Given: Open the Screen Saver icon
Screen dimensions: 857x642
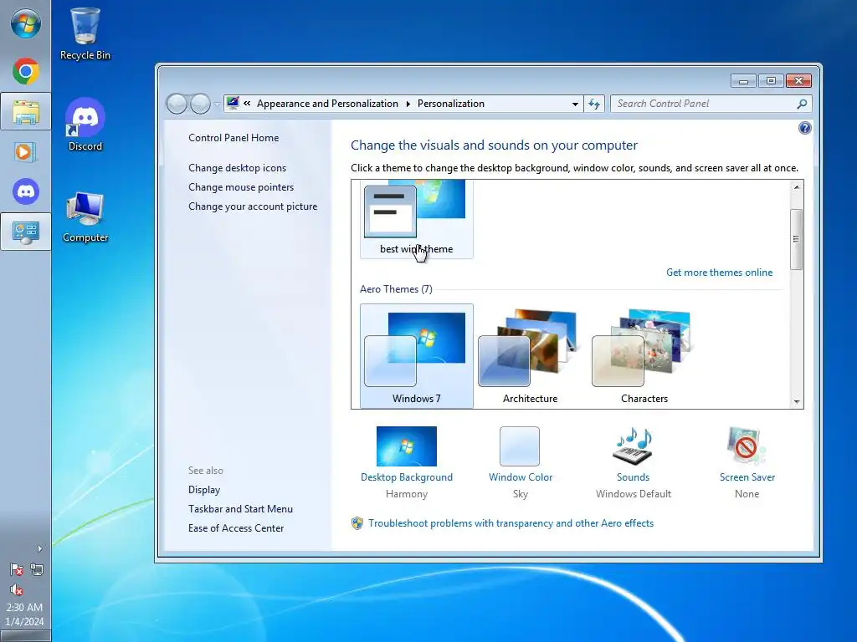Looking at the screenshot, I should click(747, 446).
